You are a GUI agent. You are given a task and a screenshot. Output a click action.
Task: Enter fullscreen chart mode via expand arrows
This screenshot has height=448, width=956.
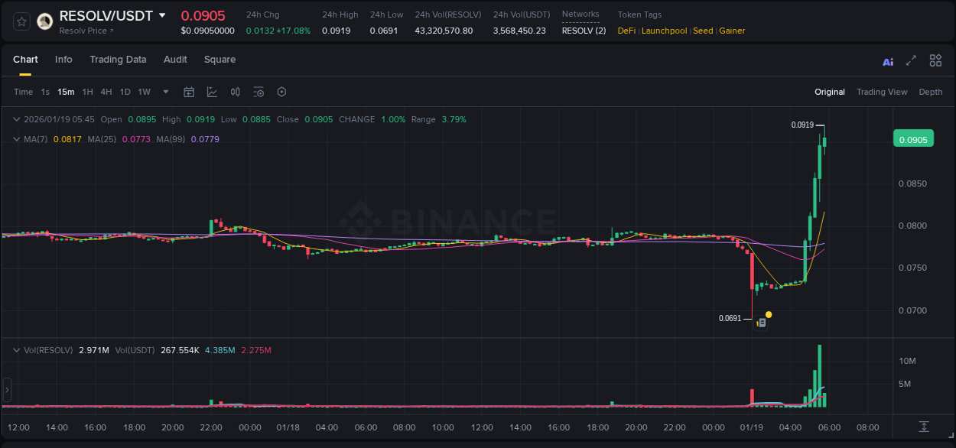pos(911,60)
